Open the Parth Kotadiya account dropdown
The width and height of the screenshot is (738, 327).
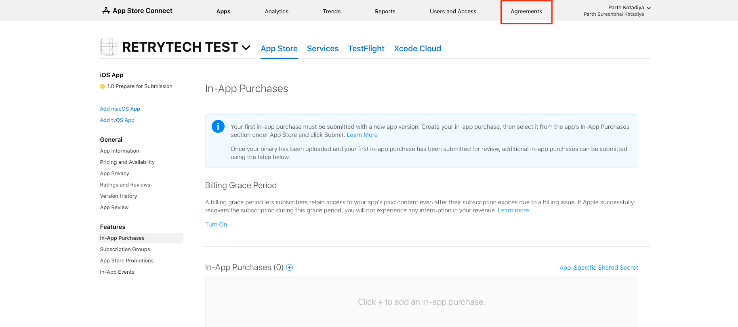[x=617, y=10]
